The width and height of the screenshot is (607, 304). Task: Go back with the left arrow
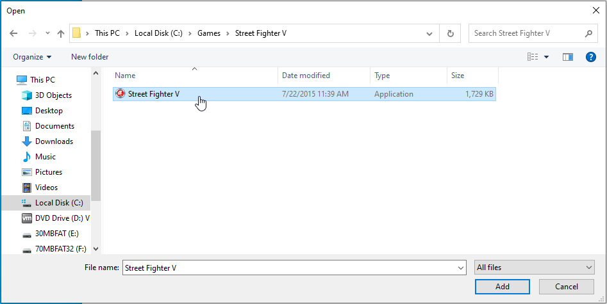tap(13, 33)
